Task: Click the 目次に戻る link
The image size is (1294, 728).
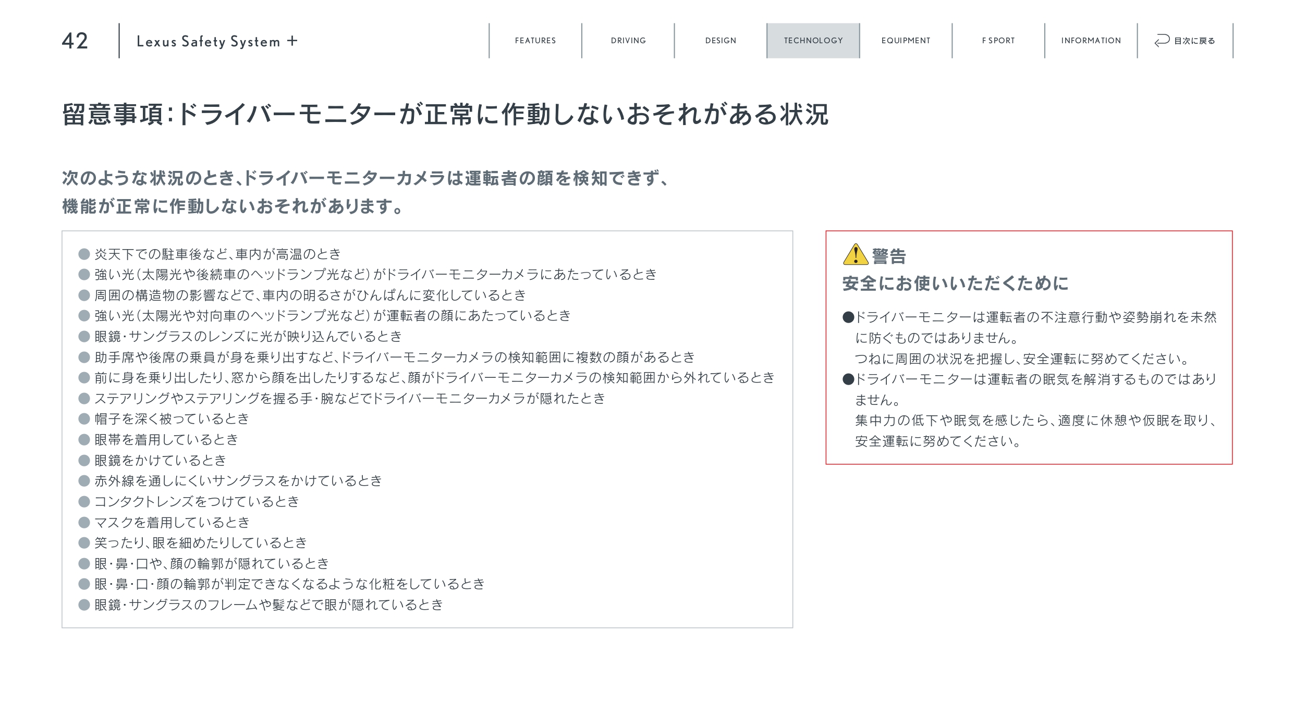Action: point(1194,41)
